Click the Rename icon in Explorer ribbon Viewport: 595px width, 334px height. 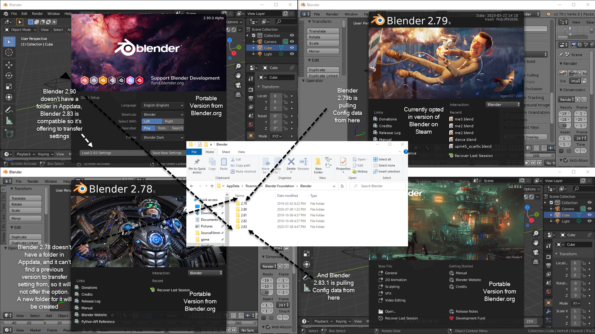303,164
